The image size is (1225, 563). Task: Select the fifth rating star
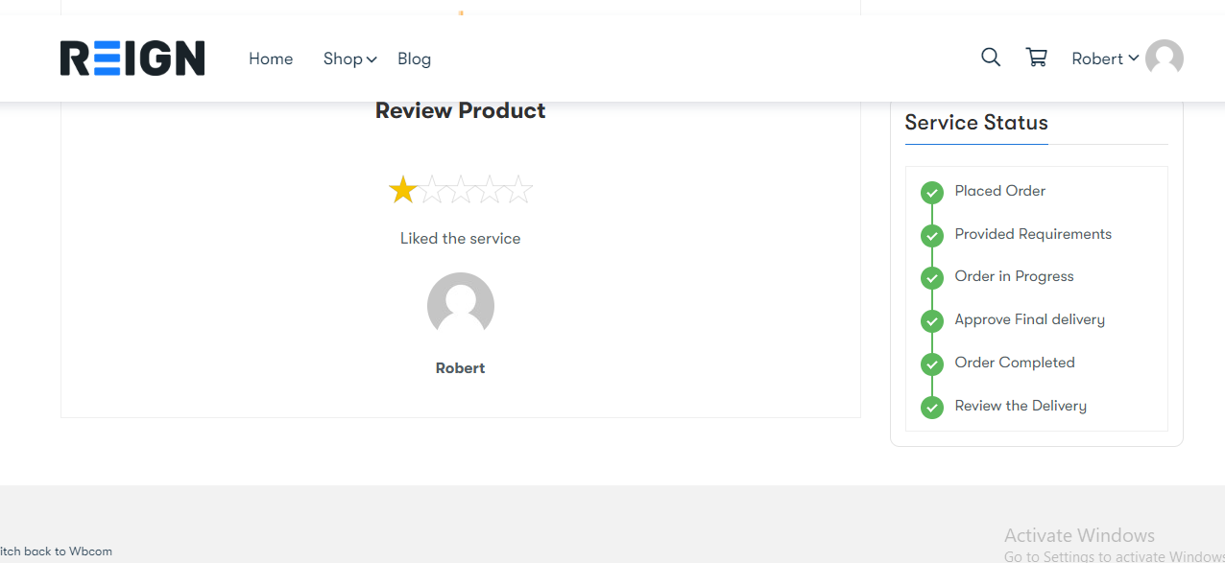518,190
